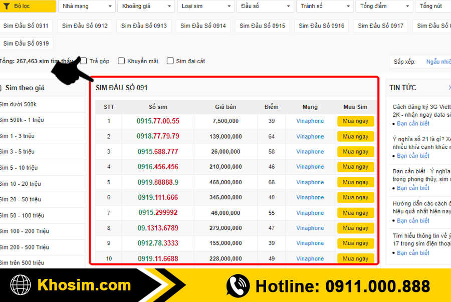Image resolution: width=451 pixels, height=302 pixels.
Task: Enable the Trả góp checkbox
Action: 84,61
